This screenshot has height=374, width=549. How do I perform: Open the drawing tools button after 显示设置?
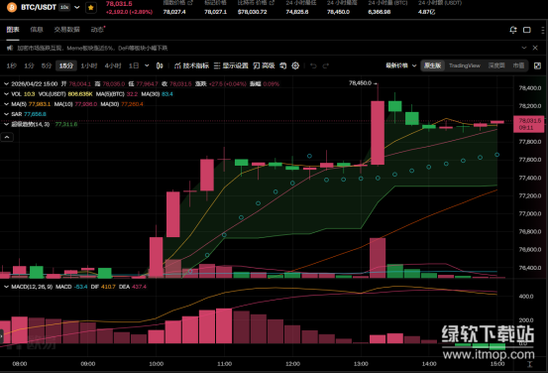[x=264, y=65]
